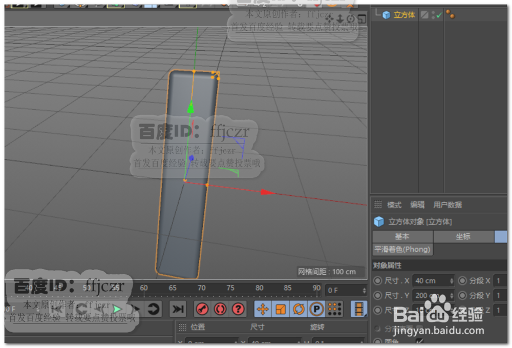Click the 对象属性 section header
Image resolution: width=512 pixels, height=348 pixels.
pyautogui.click(x=439, y=265)
